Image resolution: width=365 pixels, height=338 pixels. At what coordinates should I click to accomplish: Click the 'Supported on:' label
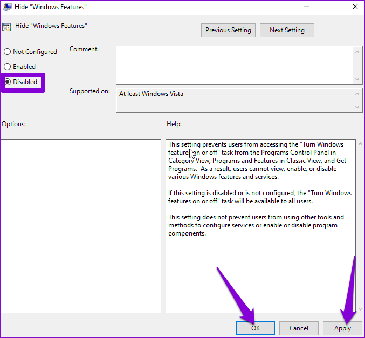tap(89, 91)
